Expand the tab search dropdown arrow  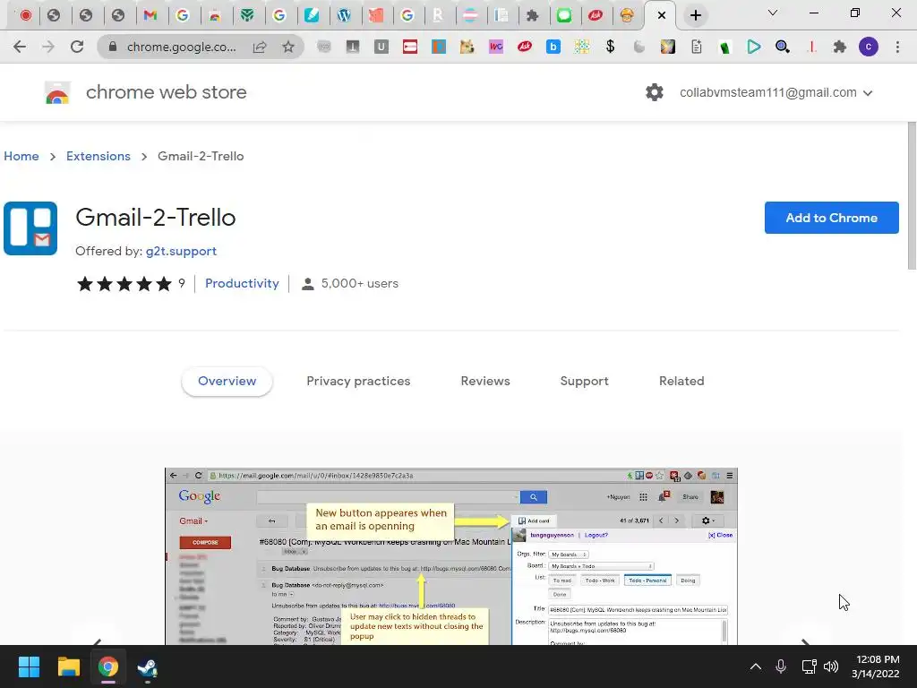point(773,13)
